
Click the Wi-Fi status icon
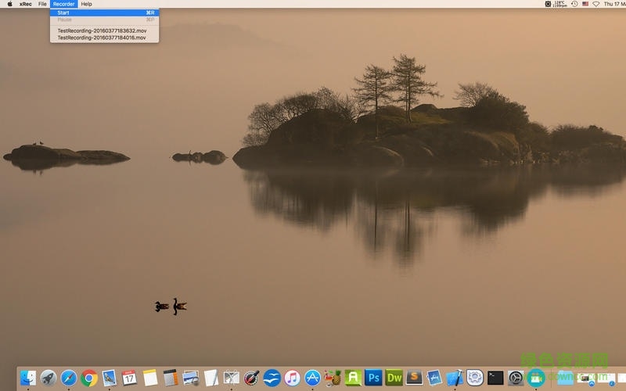click(x=596, y=4)
